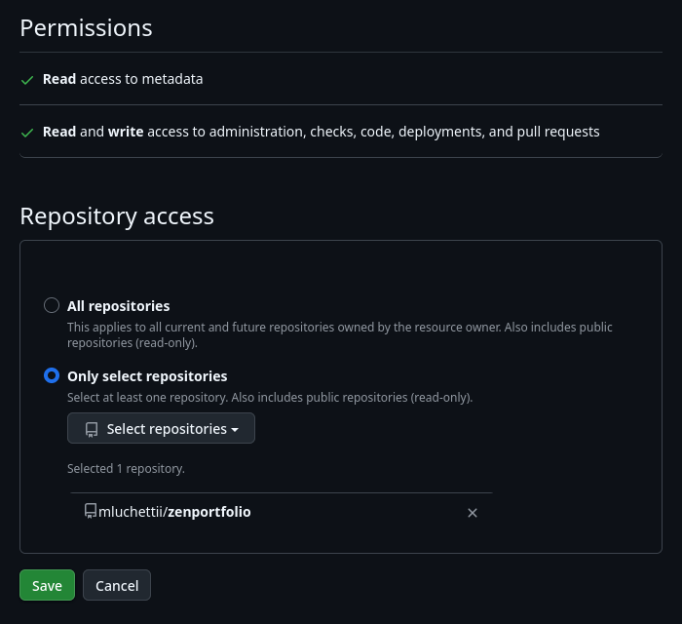Click the administration, checks, code permission line
Screen dimensions: 682x624
click(x=322, y=132)
